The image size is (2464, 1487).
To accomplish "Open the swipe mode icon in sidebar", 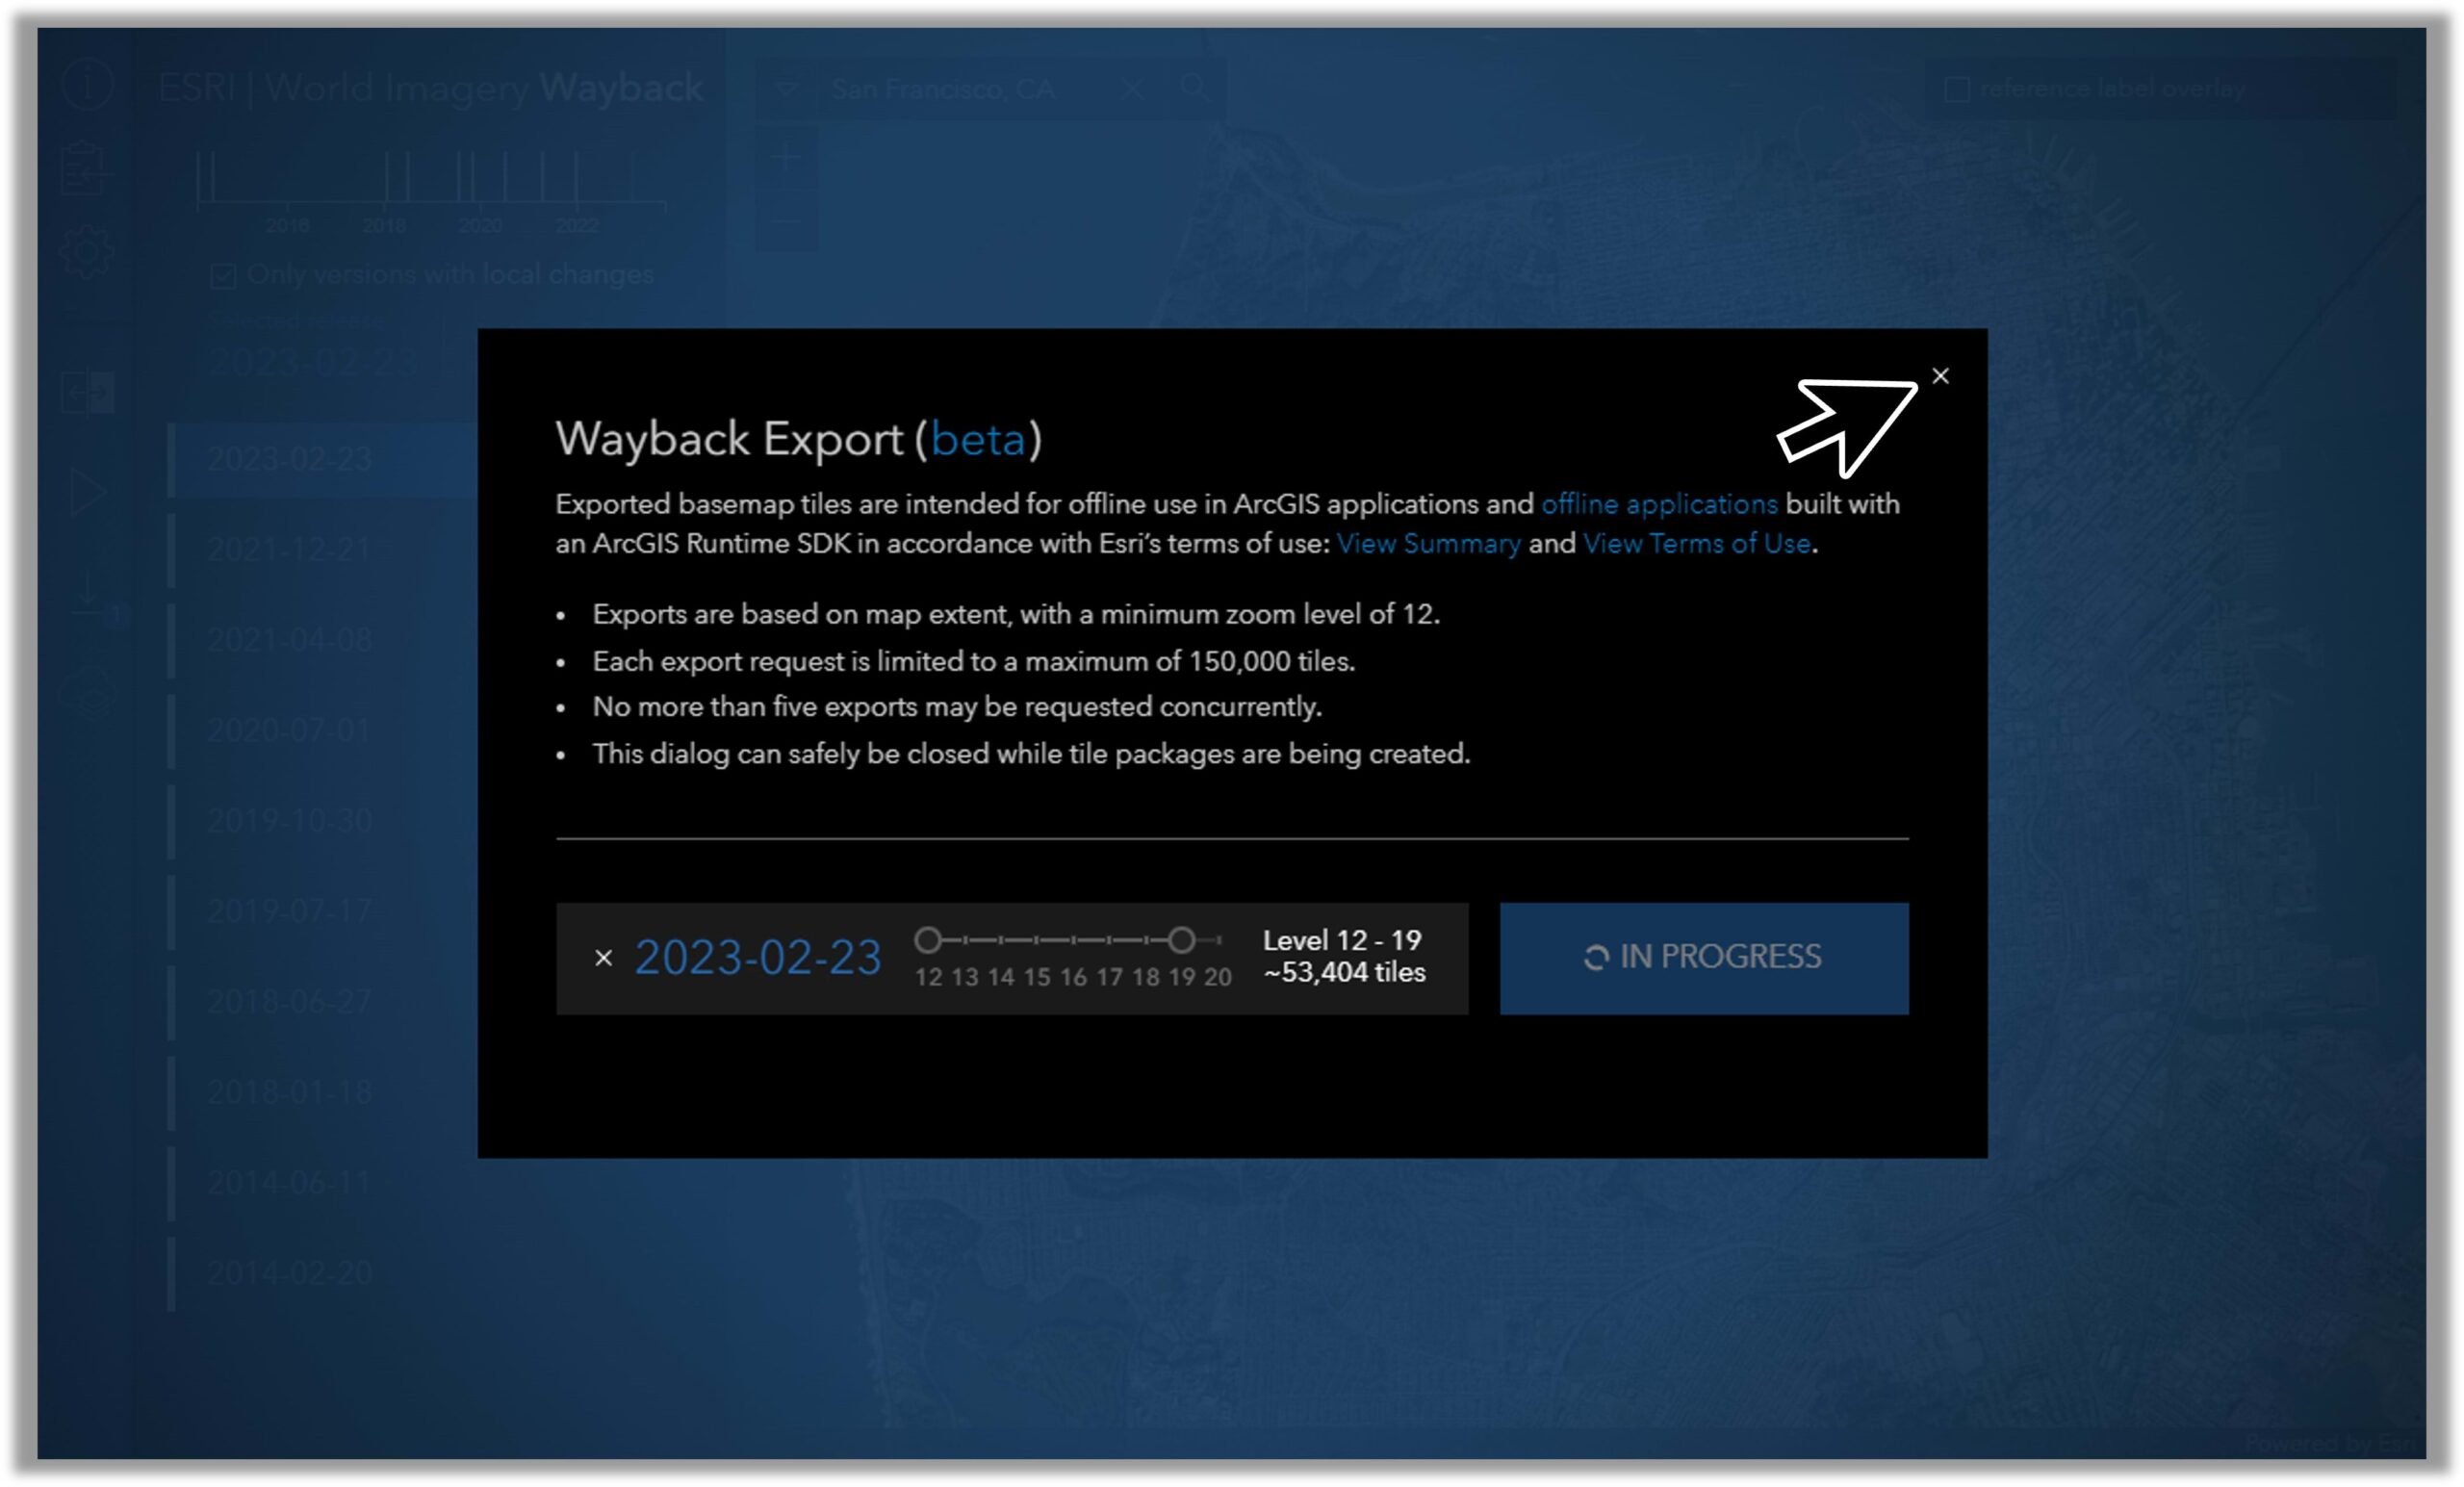I will click(x=87, y=392).
